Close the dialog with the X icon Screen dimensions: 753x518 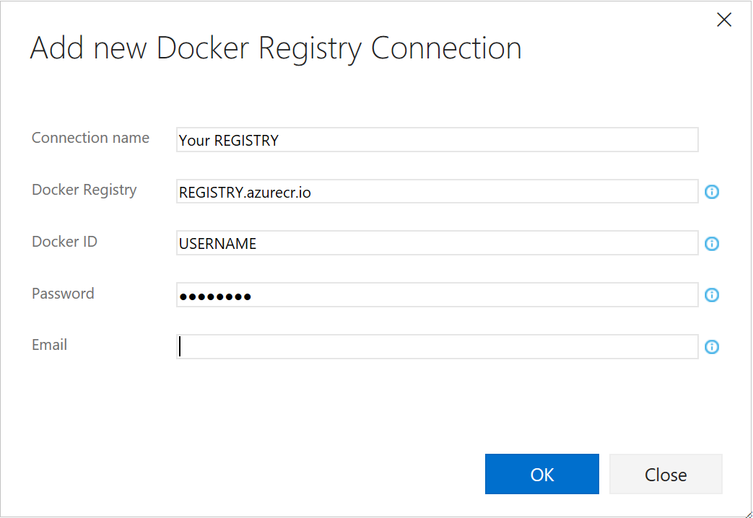[x=723, y=19]
